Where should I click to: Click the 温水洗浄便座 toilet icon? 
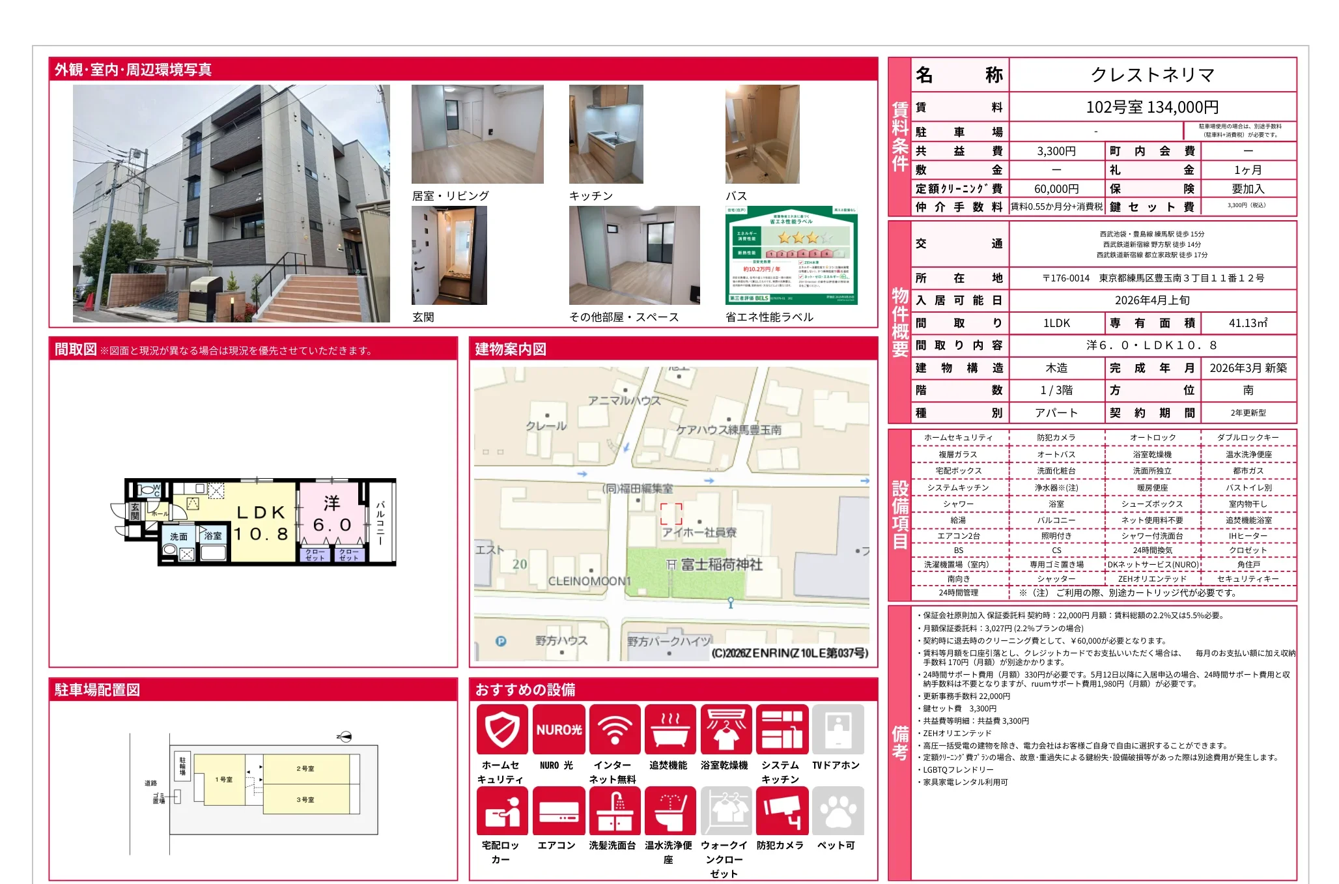[669, 811]
